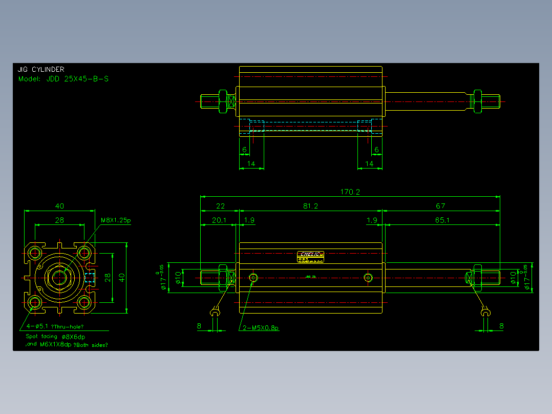This screenshot has width=552, height=414.
Task: Select the 2-M5X0.8p port callout
Action: (261, 328)
